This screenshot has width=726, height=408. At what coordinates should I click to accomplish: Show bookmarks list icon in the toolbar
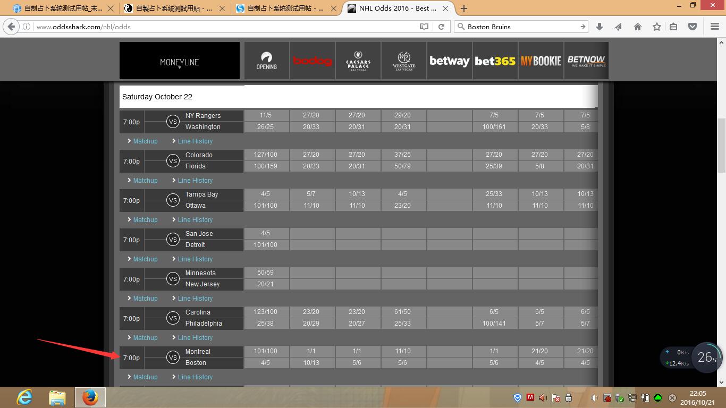673,27
